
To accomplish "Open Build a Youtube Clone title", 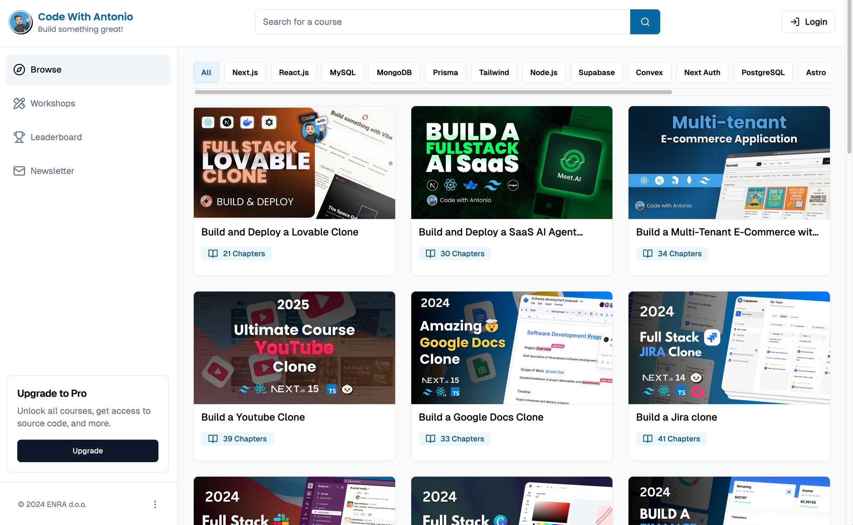I will (253, 417).
